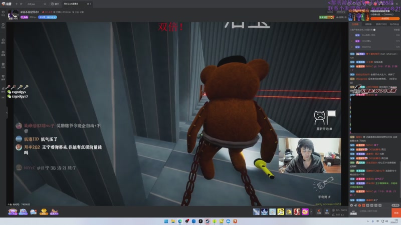The image size is (401, 225).
Task: Expand the blue category tag dropdown
Action: [48, 17]
